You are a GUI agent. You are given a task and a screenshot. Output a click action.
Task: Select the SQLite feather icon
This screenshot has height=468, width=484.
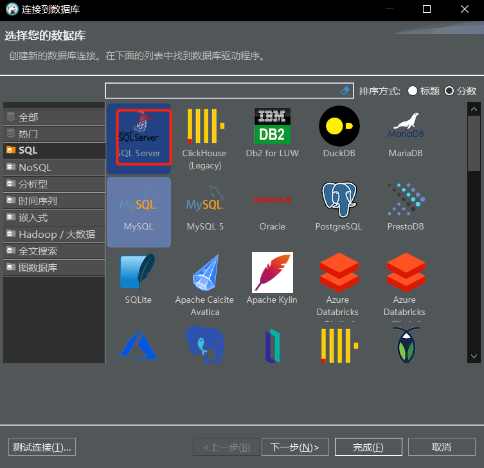[138, 273]
